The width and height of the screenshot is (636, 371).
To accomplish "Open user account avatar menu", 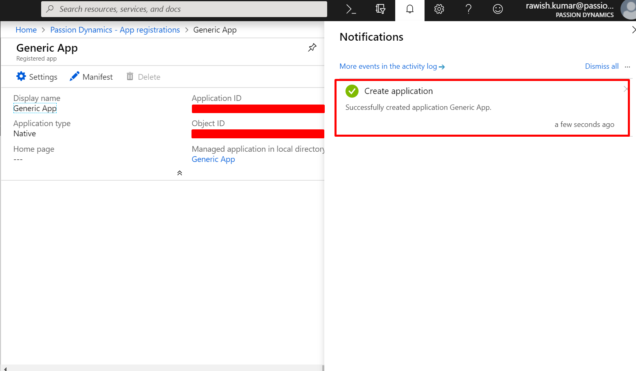I will [x=628, y=10].
